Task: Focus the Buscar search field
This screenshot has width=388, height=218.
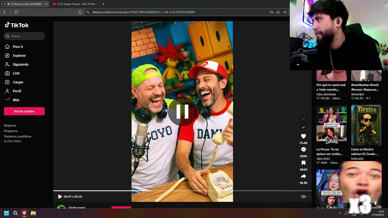Action: (x=24, y=36)
